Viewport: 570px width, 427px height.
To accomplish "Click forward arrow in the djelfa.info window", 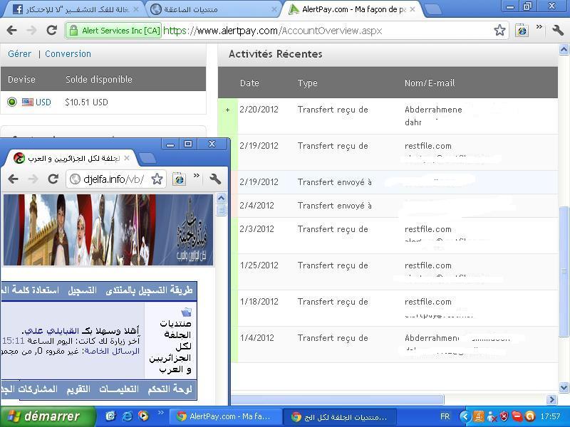I will click(x=33, y=179).
